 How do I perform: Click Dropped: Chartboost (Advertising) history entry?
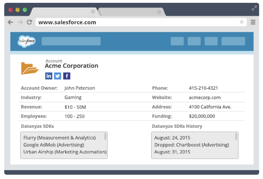(x=192, y=145)
